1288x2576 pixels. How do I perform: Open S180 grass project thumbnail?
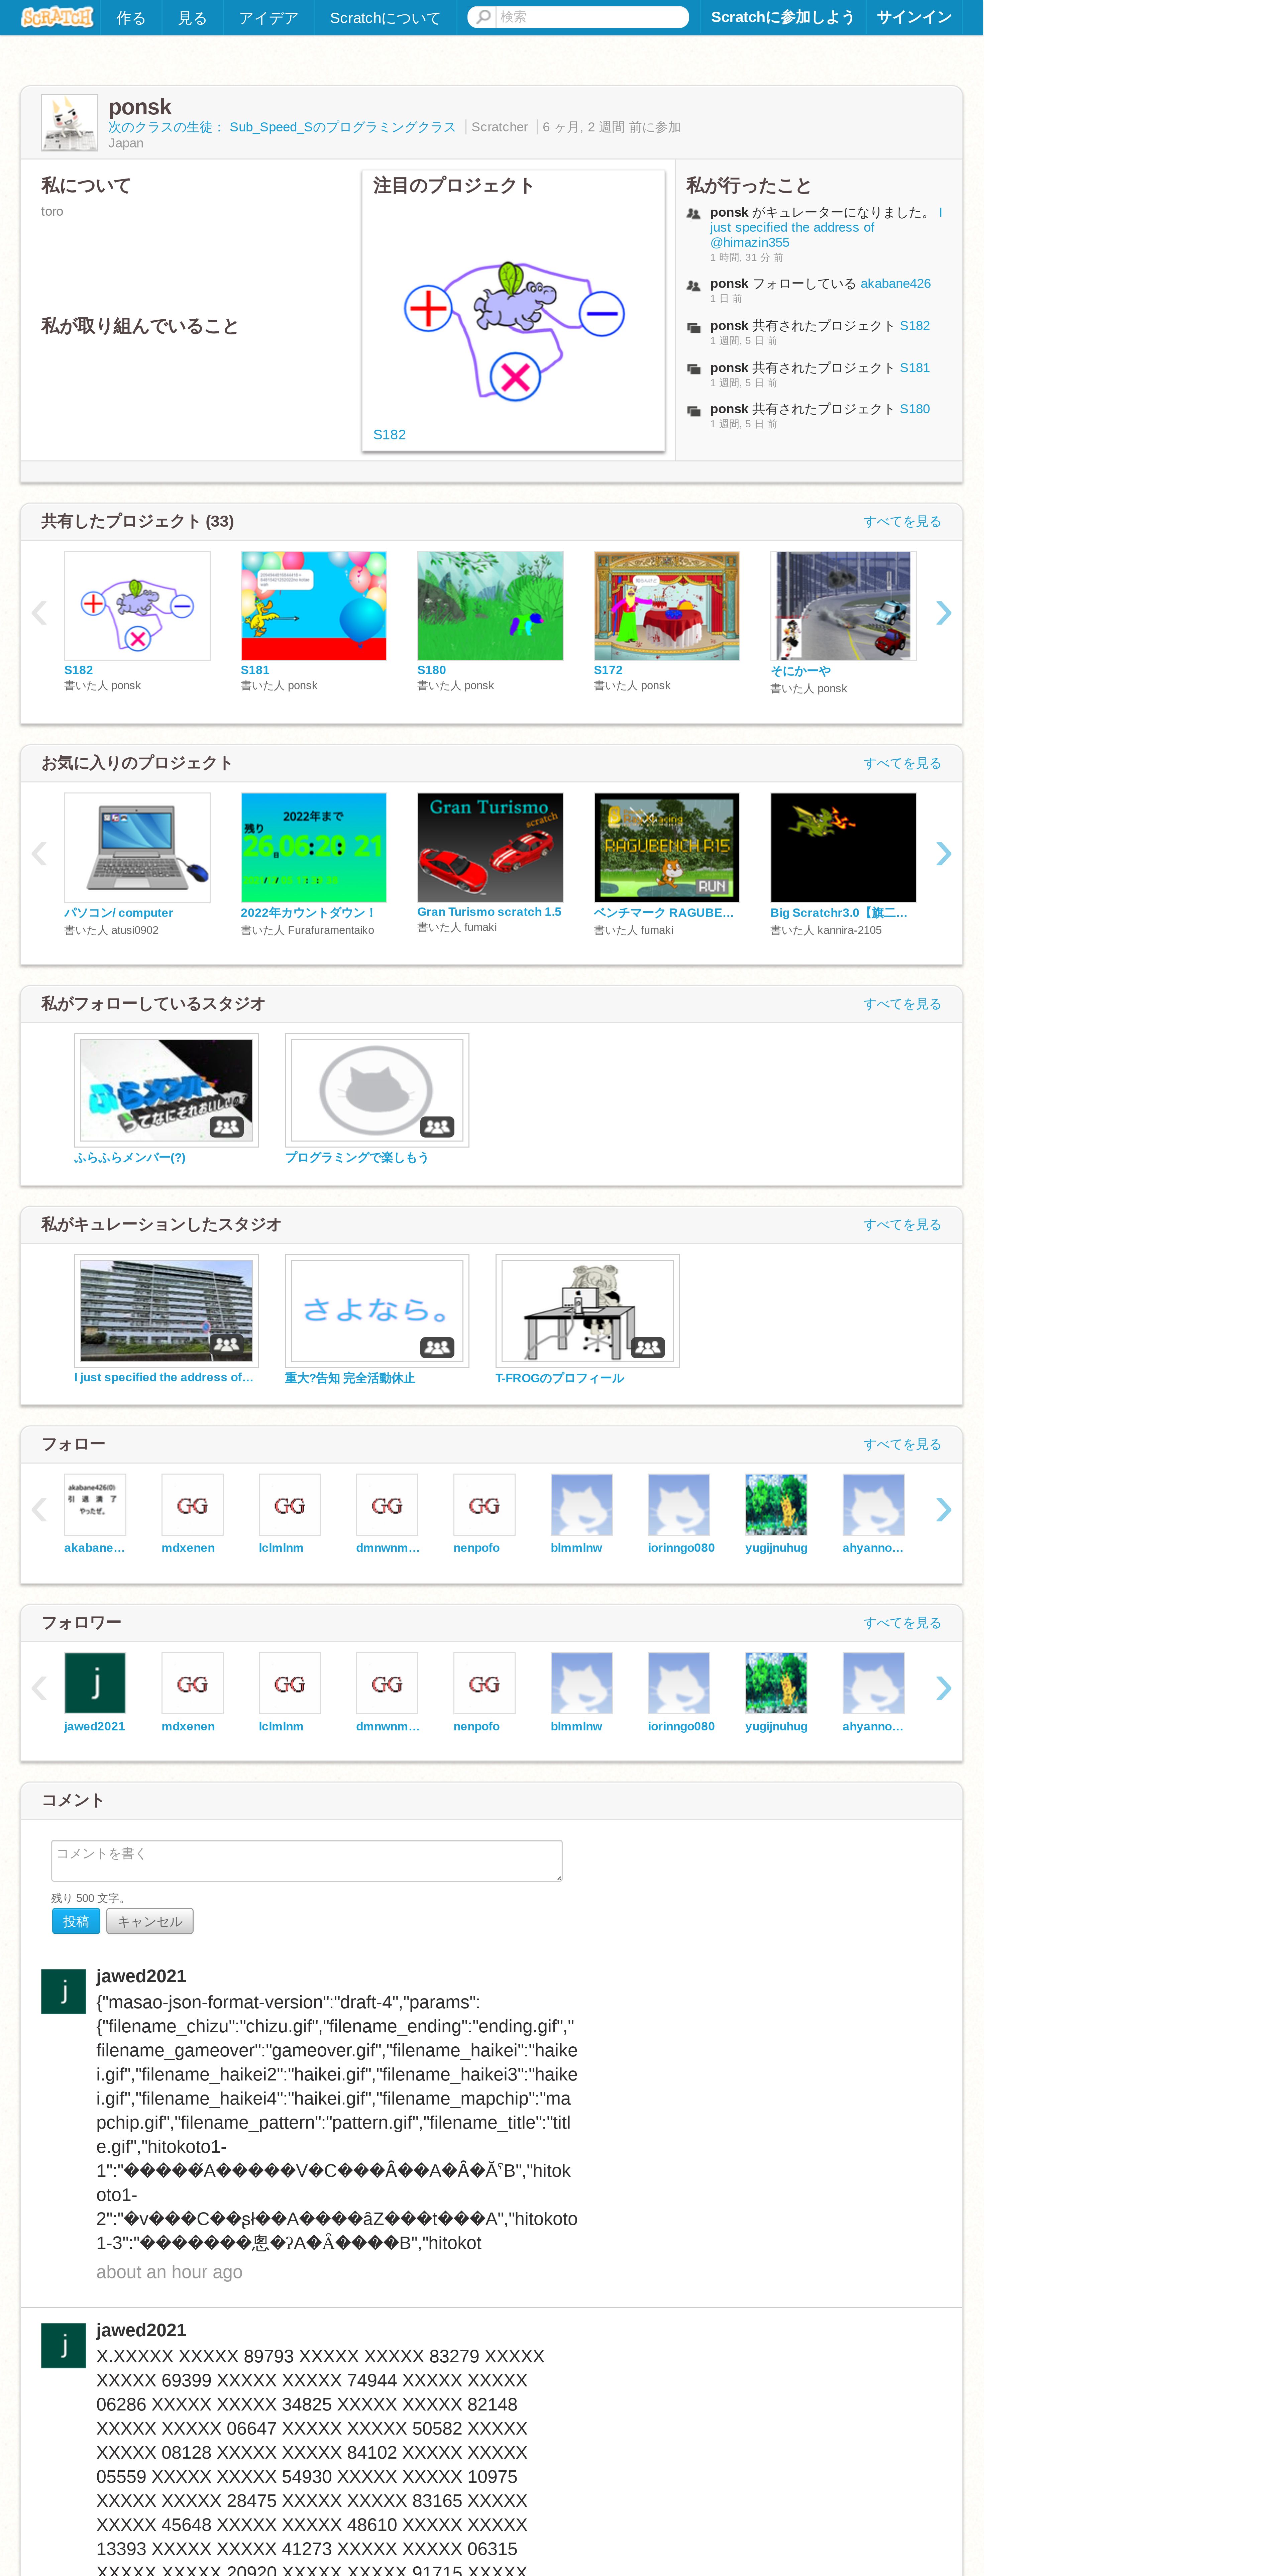pyautogui.click(x=490, y=606)
